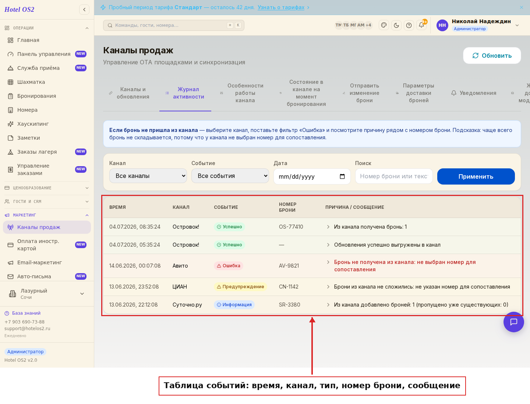The width and height of the screenshot is (530, 404).
Task: Expand the ГОСТИ И CRM section
Action: click(x=47, y=201)
